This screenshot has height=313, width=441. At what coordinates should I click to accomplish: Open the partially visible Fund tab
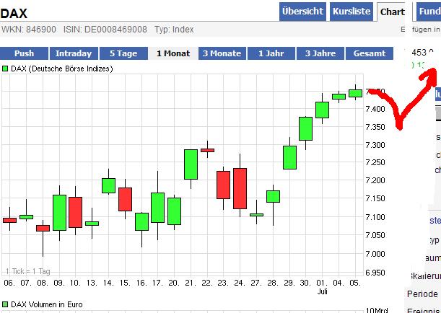pos(428,12)
